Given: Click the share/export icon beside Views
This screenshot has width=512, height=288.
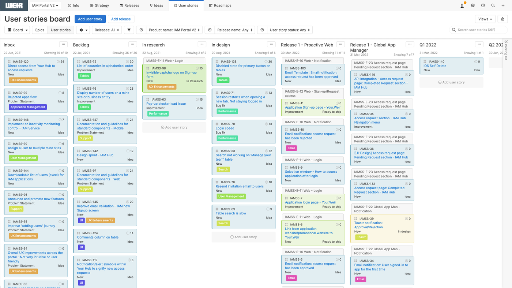Looking at the screenshot, I should tap(502, 19).
